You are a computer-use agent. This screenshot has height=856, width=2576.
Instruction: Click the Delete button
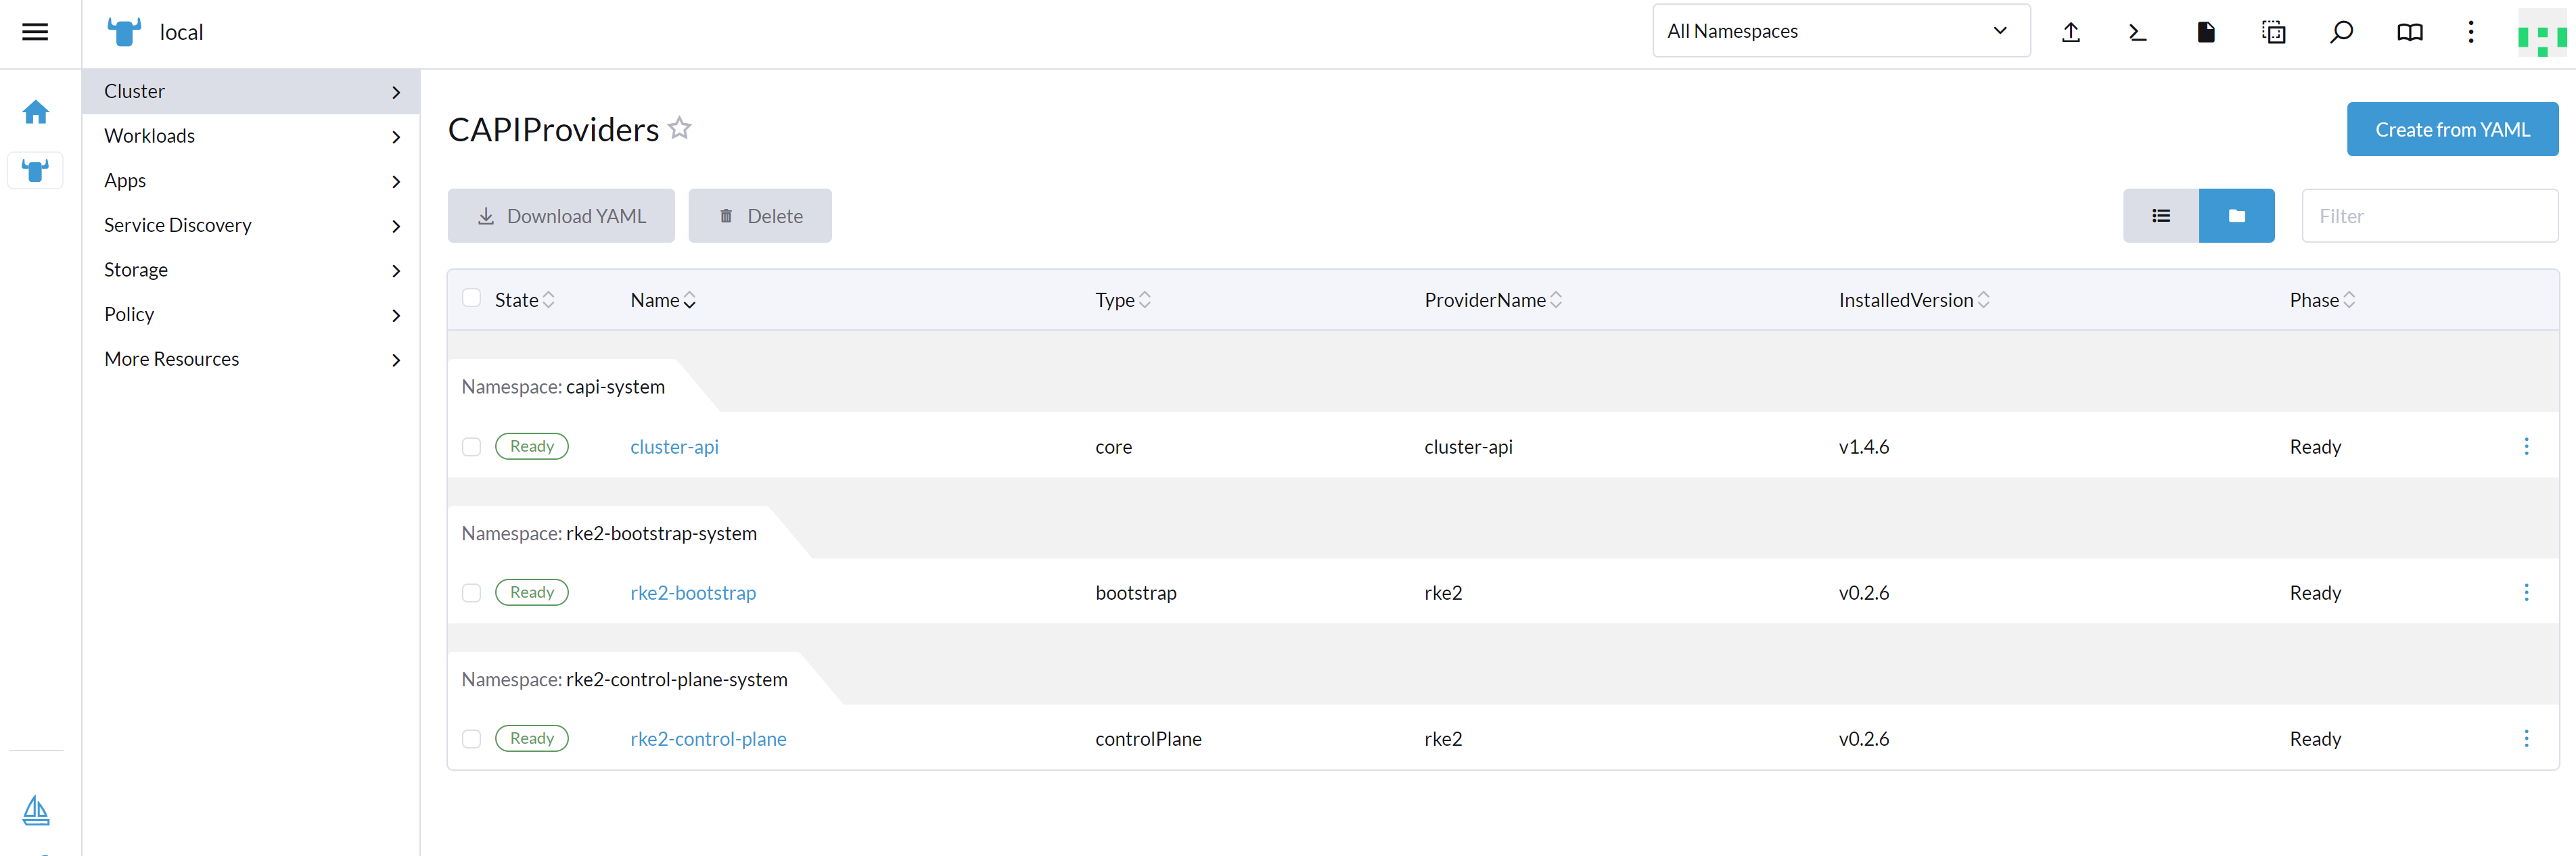[x=760, y=216]
